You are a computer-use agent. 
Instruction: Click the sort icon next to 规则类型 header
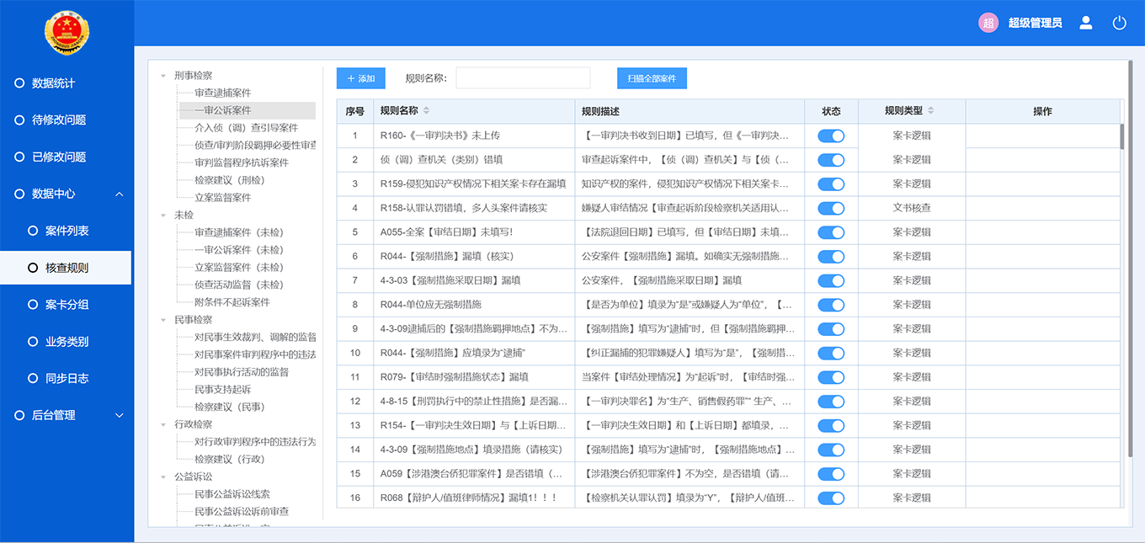tap(929, 110)
